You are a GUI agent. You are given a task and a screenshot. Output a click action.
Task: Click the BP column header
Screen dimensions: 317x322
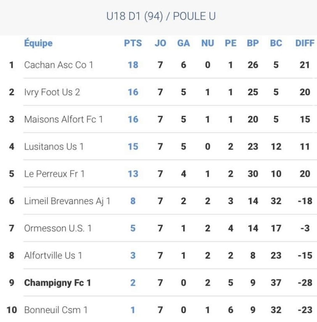coord(253,43)
